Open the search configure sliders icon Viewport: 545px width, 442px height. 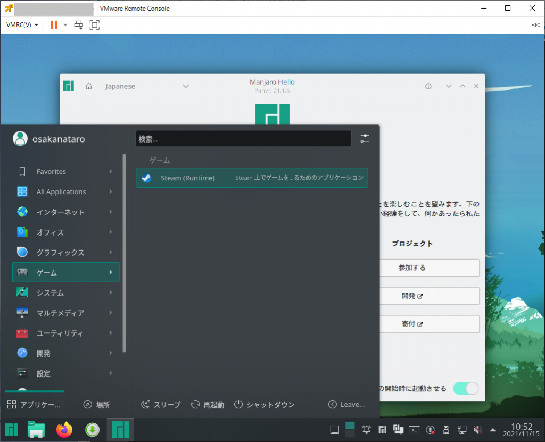[x=365, y=139]
